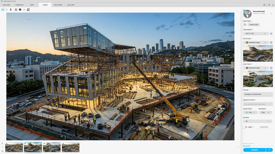This screenshot has height=154, width=275.
Task: Click the [Unsaved Preset] title text
Action: [259, 11]
